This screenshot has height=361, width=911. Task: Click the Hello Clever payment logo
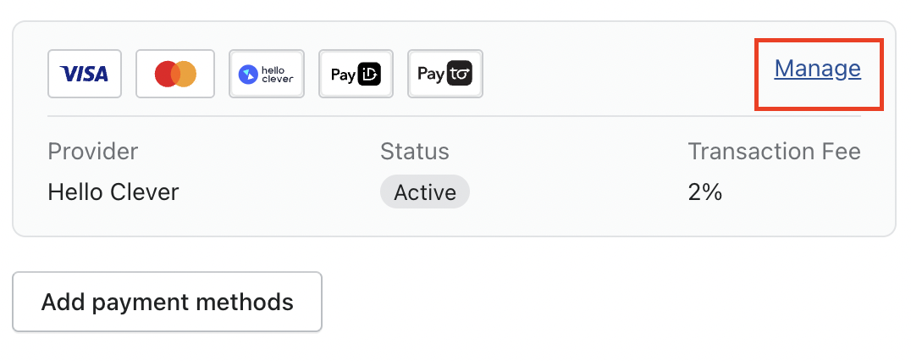pos(267,75)
